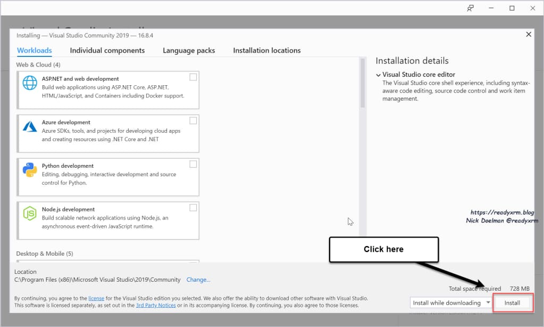The height and width of the screenshot is (327, 544).
Task: Click the feedback icon in title bar
Action: point(470,8)
